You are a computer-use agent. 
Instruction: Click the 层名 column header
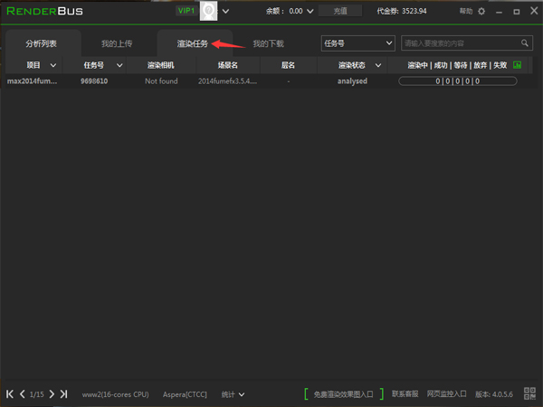click(288, 65)
